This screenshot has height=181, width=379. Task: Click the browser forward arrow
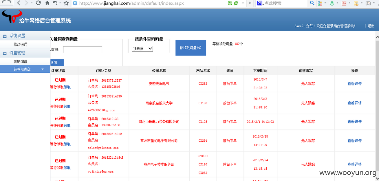coord(26,3)
